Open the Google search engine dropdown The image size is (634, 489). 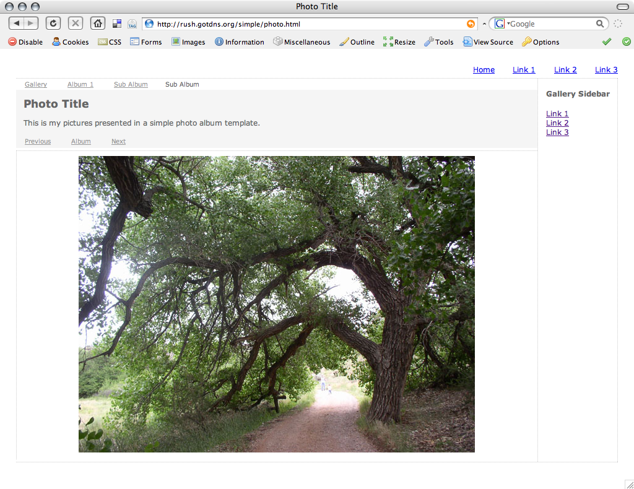click(502, 24)
